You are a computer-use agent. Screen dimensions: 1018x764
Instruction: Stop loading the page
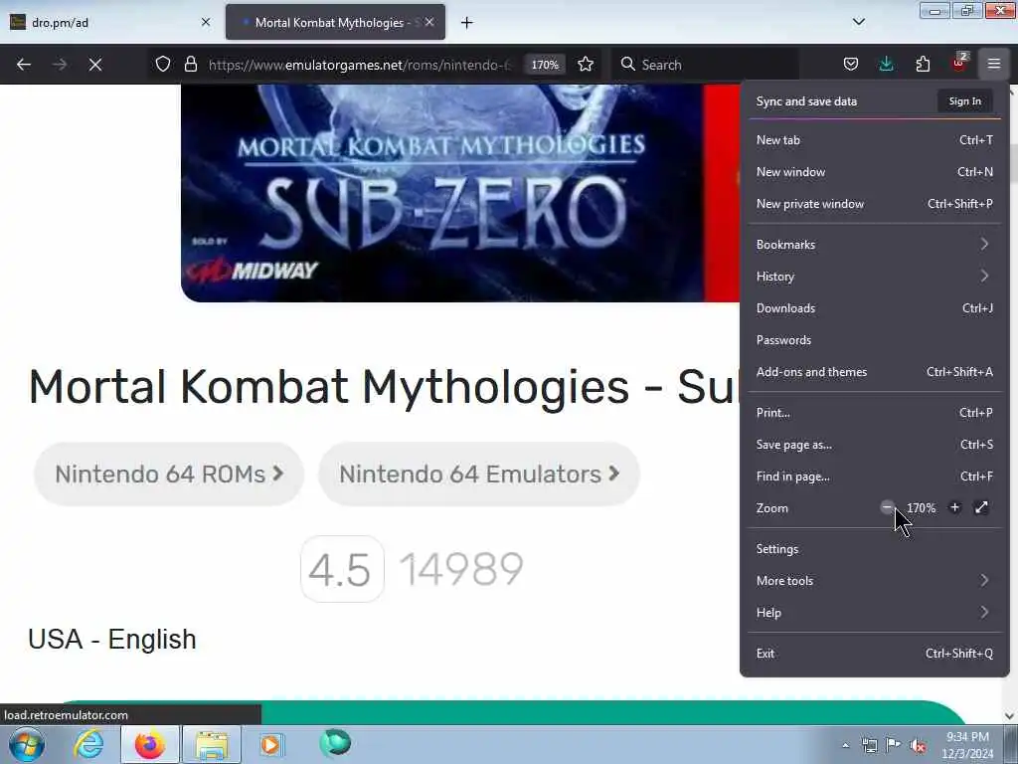pyautogui.click(x=95, y=65)
